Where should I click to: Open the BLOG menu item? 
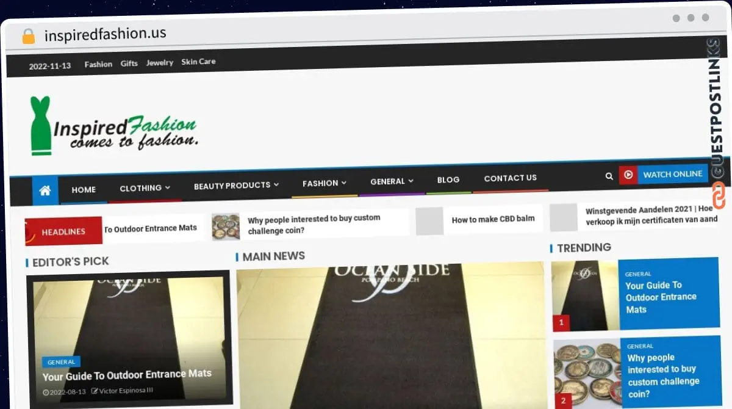pyautogui.click(x=448, y=179)
